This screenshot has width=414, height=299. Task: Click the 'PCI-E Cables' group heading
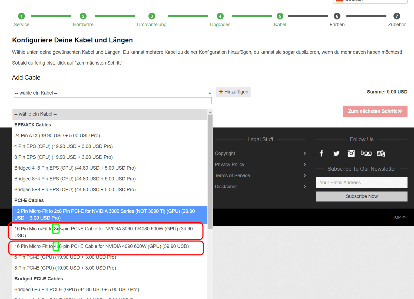(x=29, y=200)
